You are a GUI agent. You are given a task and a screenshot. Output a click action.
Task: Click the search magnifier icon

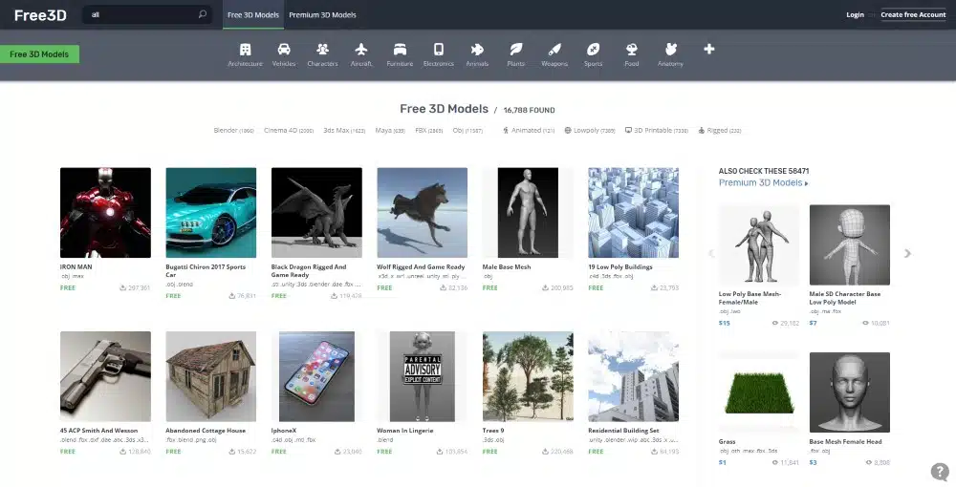tap(203, 14)
